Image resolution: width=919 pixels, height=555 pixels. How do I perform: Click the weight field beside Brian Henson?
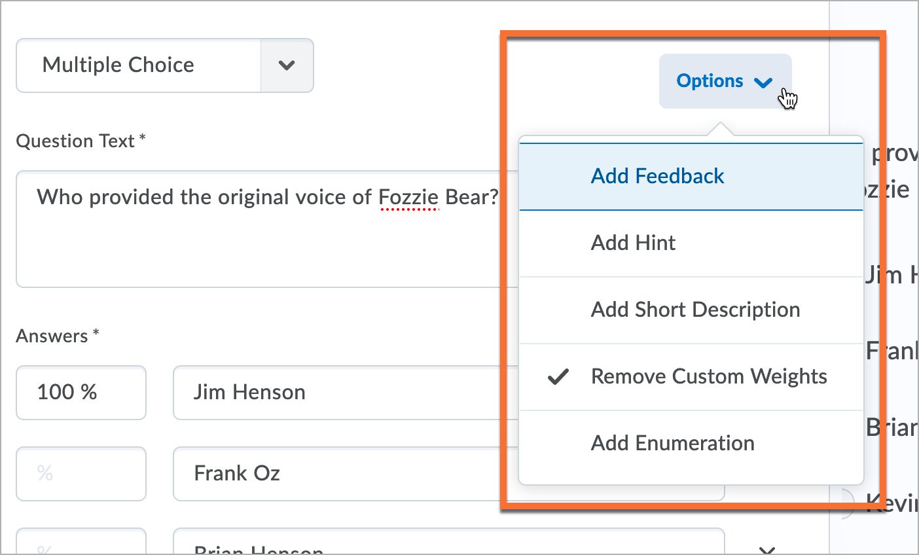click(x=81, y=545)
